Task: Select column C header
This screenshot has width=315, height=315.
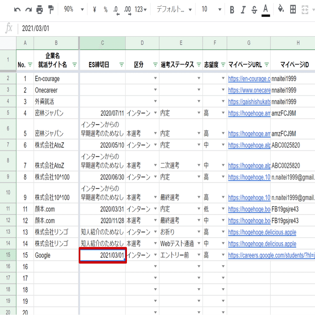Action: tap(102, 43)
